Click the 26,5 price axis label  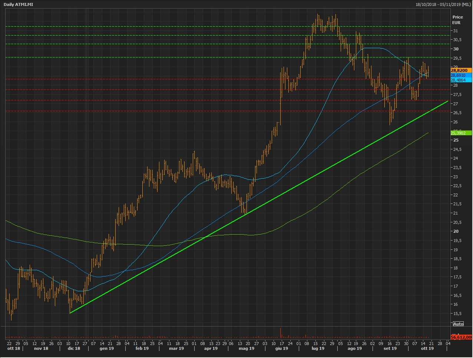pos(457,113)
